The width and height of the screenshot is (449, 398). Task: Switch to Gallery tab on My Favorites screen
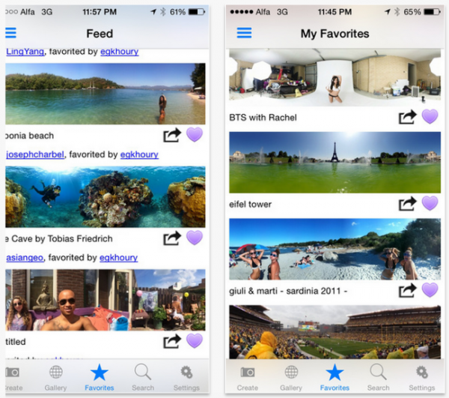tap(291, 377)
